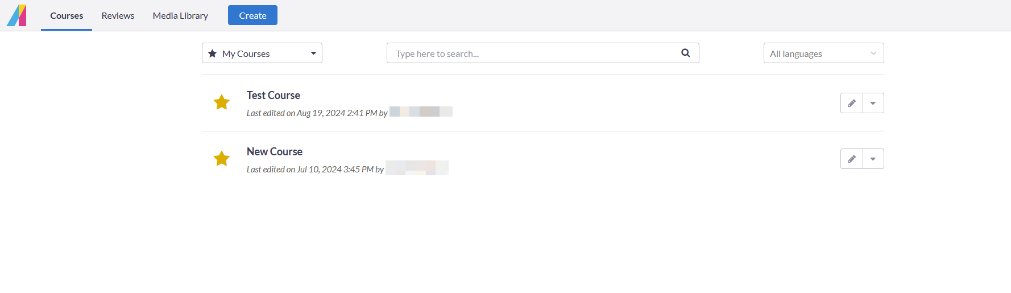Click the blurred author name on Test Course
The height and width of the screenshot is (293, 1011).
tap(421, 112)
